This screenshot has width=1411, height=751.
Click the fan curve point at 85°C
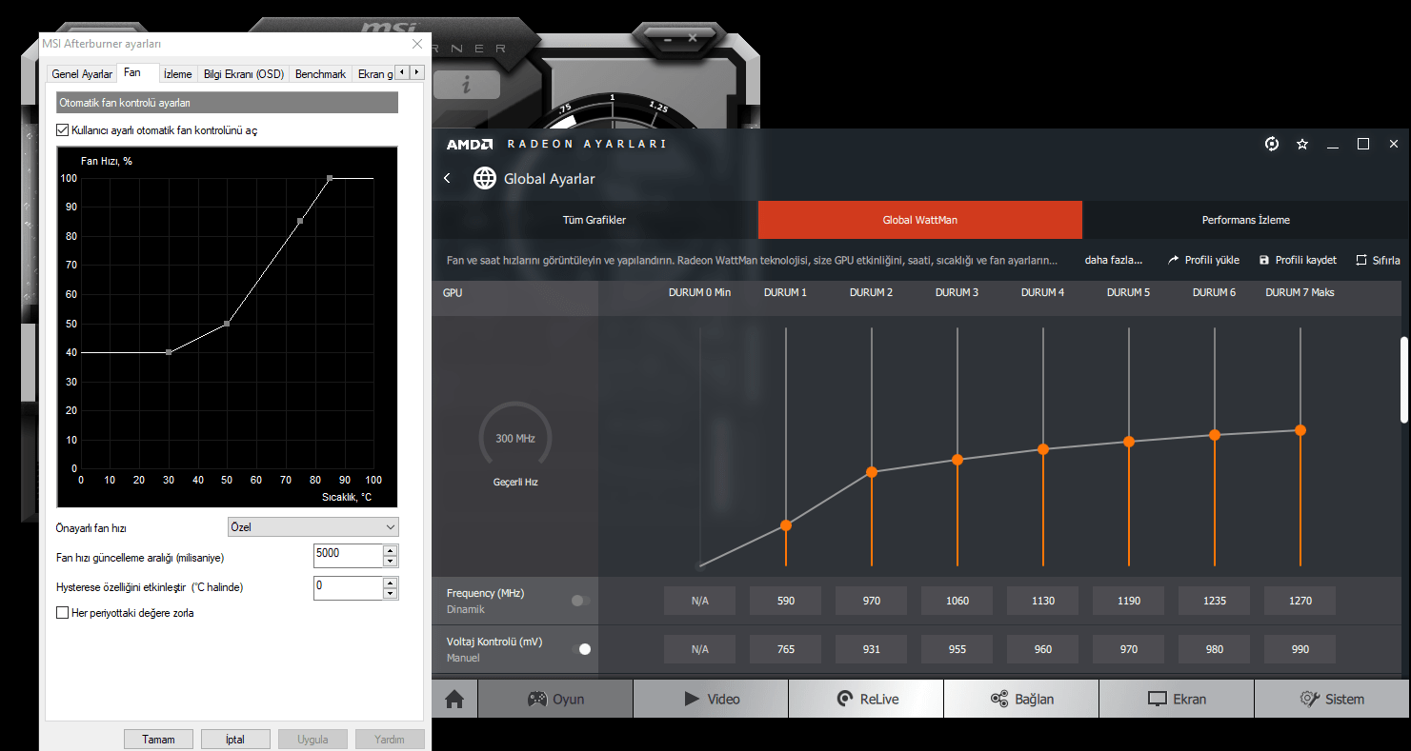click(330, 178)
